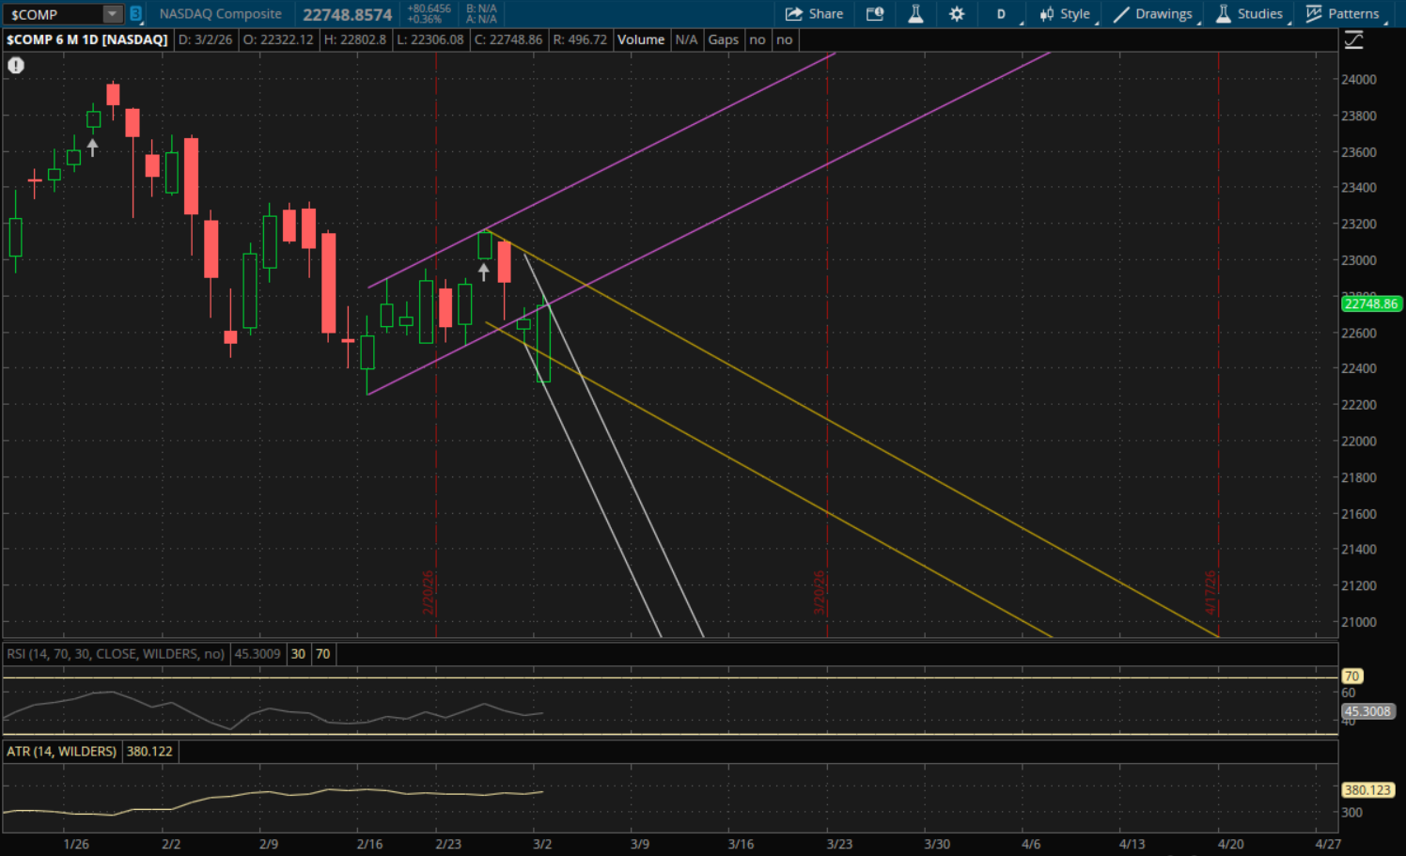Open the Edit studies flask icon

tap(915, 14)
